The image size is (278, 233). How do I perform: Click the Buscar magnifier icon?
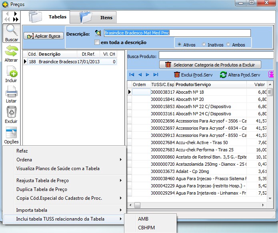[x=11, y=32]
